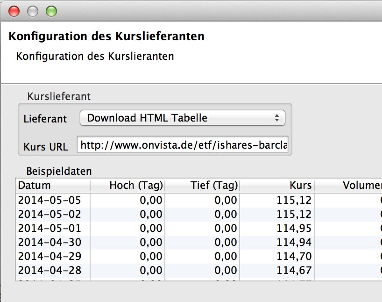Select the 2014-04-29 entry
Image resolution: width=382 pixels, height=302 pixels.
(50, 257)
